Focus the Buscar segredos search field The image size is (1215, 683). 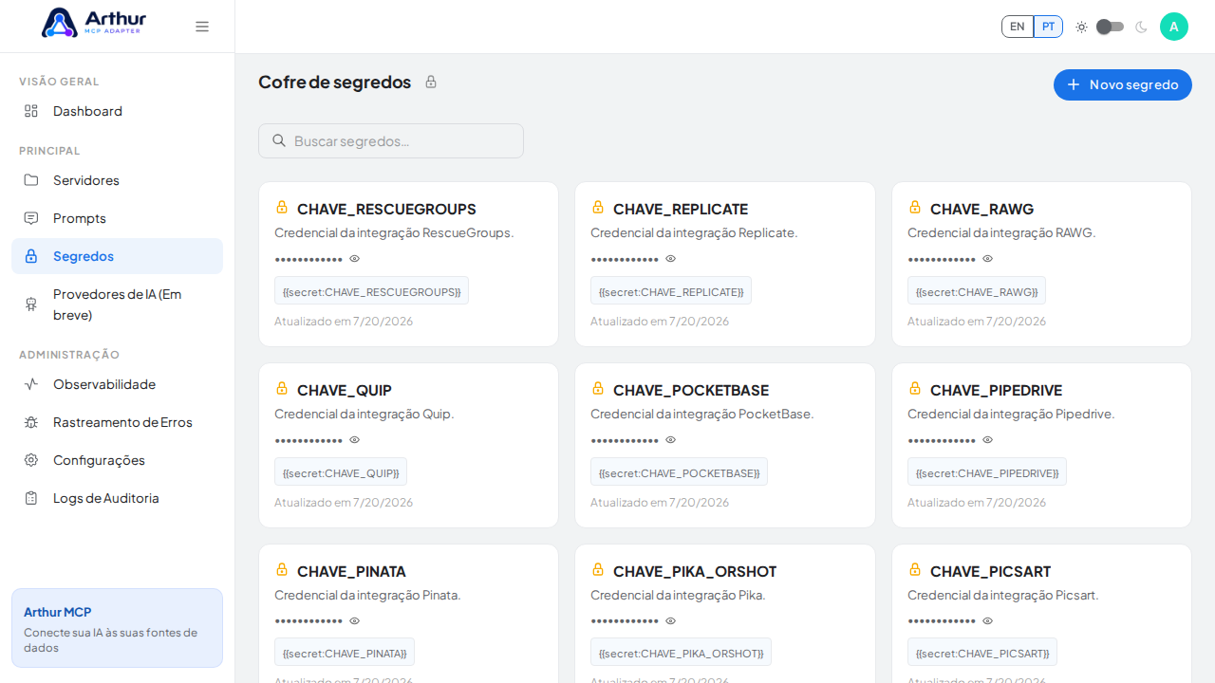391,140
